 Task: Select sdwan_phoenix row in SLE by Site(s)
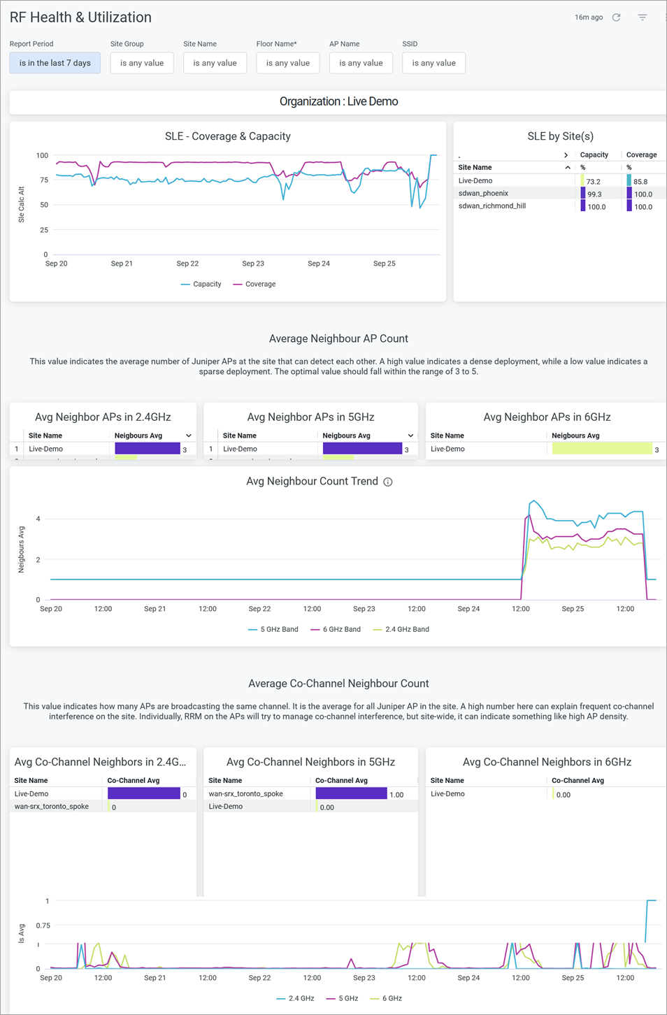[x=484, y=194]
